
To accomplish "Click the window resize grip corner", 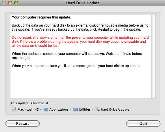I will 163,130.
